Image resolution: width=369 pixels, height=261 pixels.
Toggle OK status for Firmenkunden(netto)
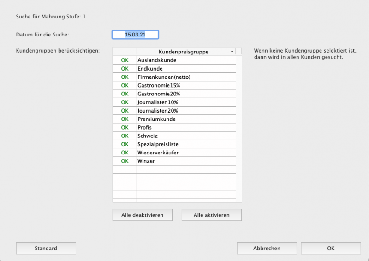point(125,77)
